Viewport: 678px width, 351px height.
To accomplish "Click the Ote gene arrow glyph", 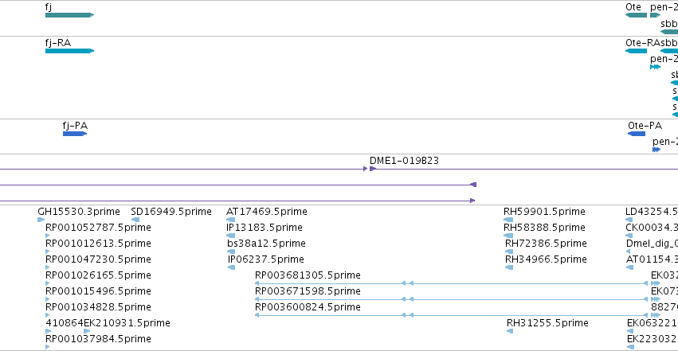I will tap(636, 15).
